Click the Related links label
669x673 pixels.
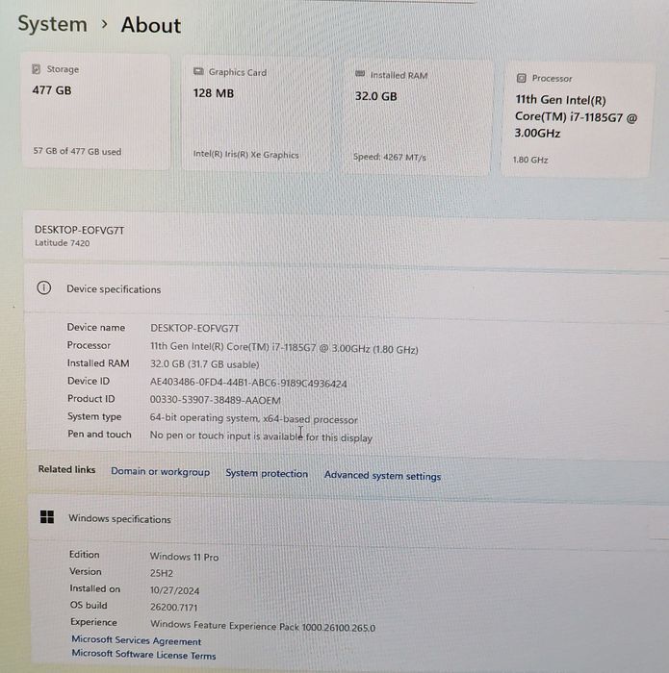(66, 469)
